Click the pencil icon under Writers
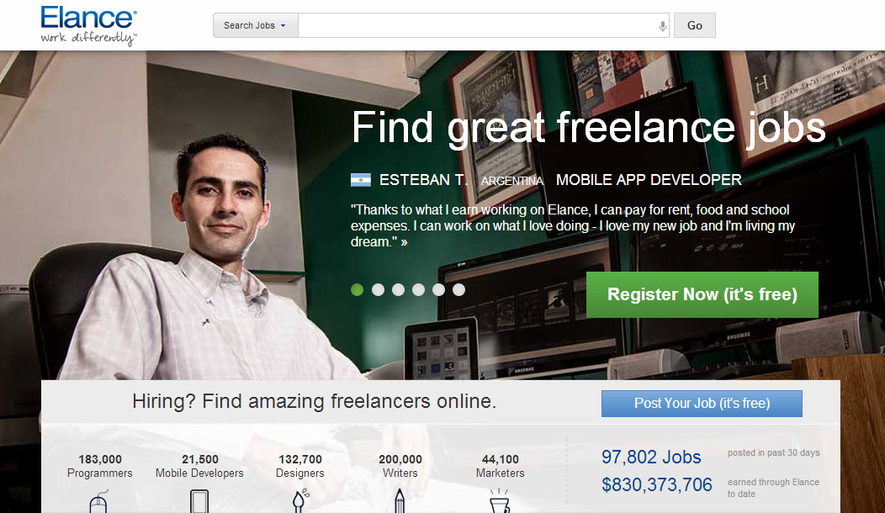Screen dimensions: 885x513 [x=400, y=501]
